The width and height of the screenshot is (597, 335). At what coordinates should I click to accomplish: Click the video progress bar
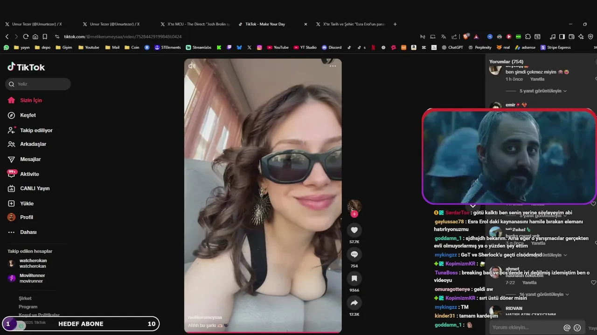[263, 332]
